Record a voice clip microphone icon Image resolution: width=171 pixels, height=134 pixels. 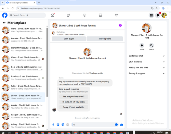(x=53, y=125)
